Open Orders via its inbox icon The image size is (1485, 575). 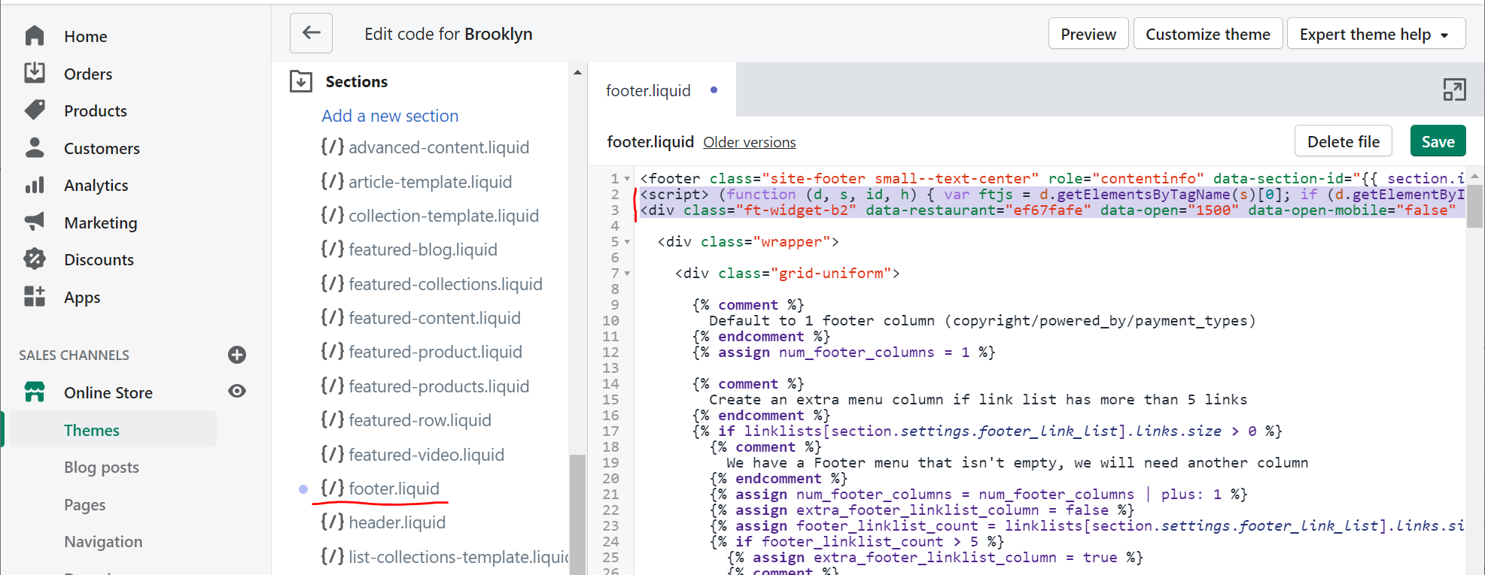(35, 73)
